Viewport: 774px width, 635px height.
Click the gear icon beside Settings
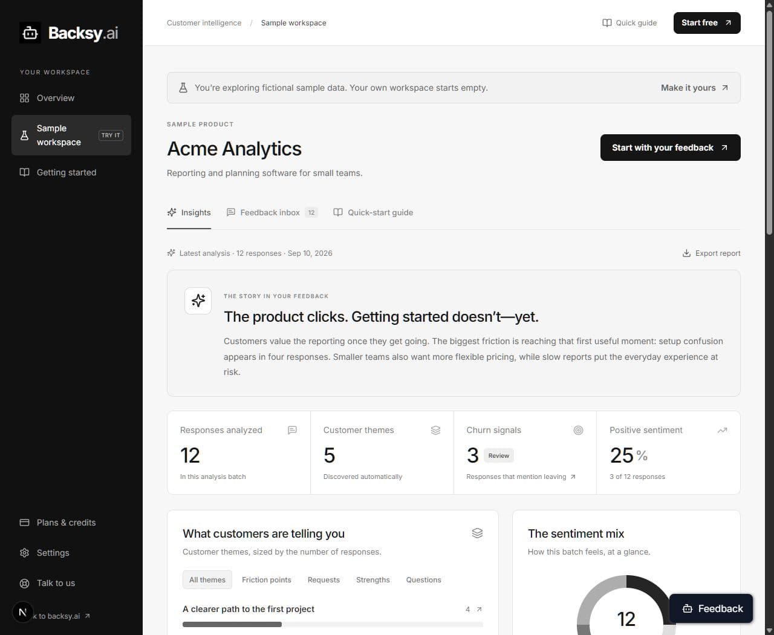pos(24,553)
